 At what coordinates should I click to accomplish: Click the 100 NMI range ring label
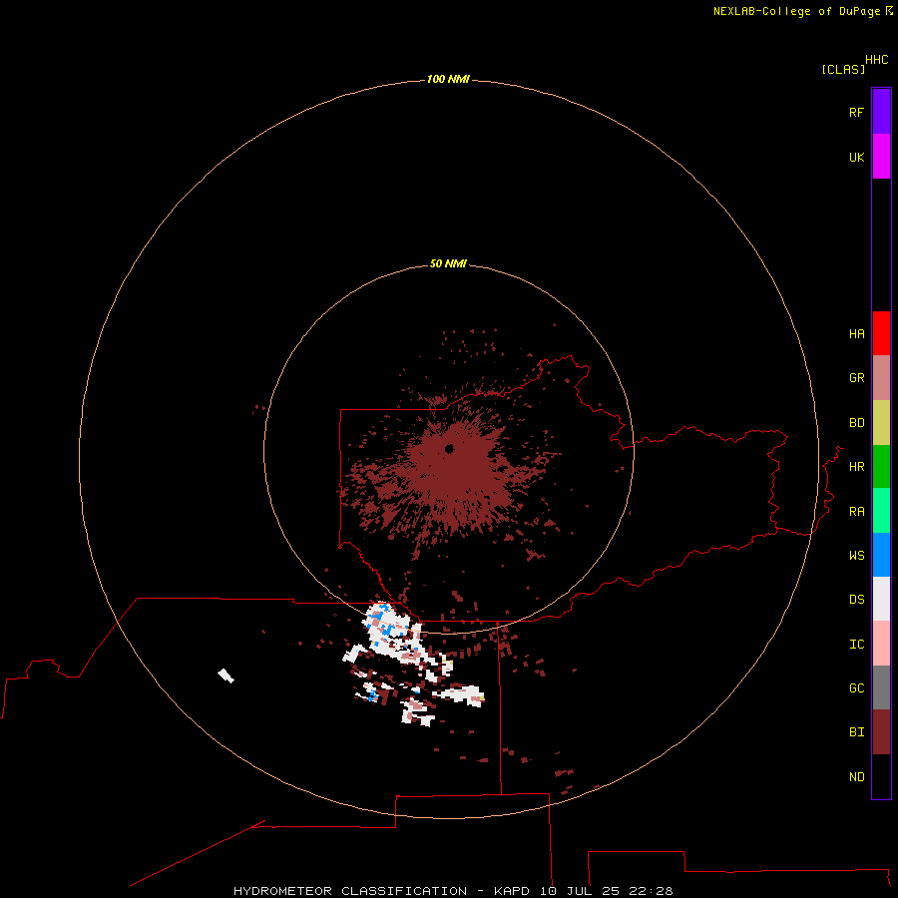click(448, 79)
